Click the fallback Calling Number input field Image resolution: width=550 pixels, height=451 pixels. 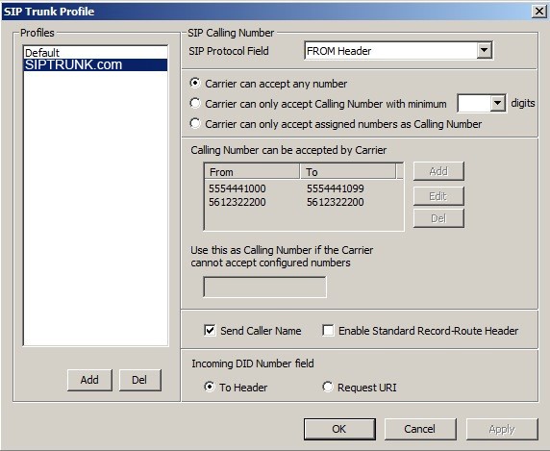(x=264, y=287)
